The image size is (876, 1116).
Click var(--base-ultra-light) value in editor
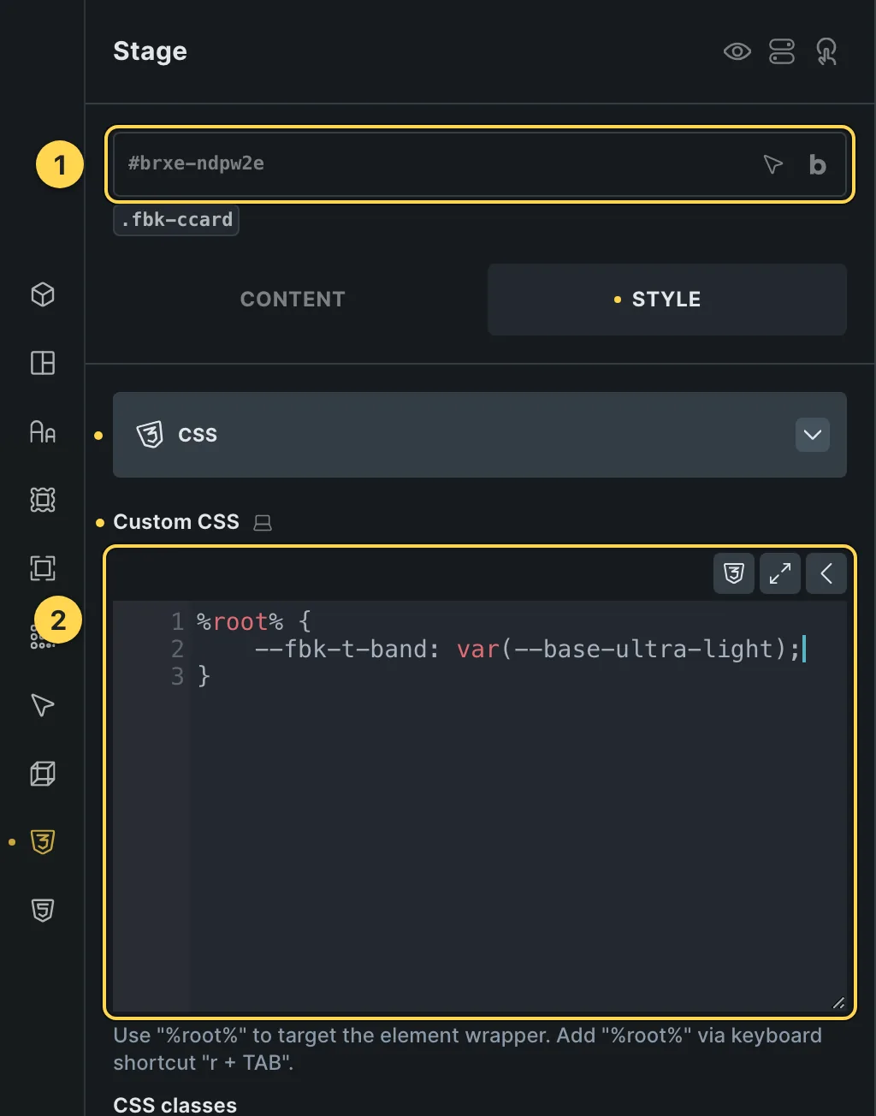tap(622, 649)
